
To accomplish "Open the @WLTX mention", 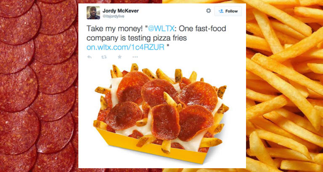I will [x=161, y=29].
